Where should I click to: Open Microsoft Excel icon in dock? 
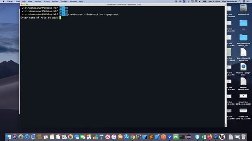coord(204,137)
